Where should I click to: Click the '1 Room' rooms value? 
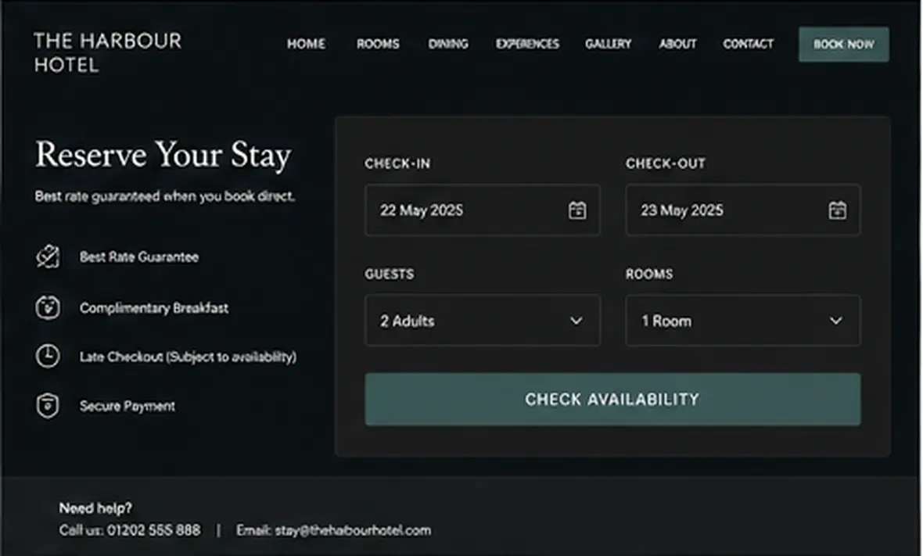pyautogui.click(x=666, y=321)
